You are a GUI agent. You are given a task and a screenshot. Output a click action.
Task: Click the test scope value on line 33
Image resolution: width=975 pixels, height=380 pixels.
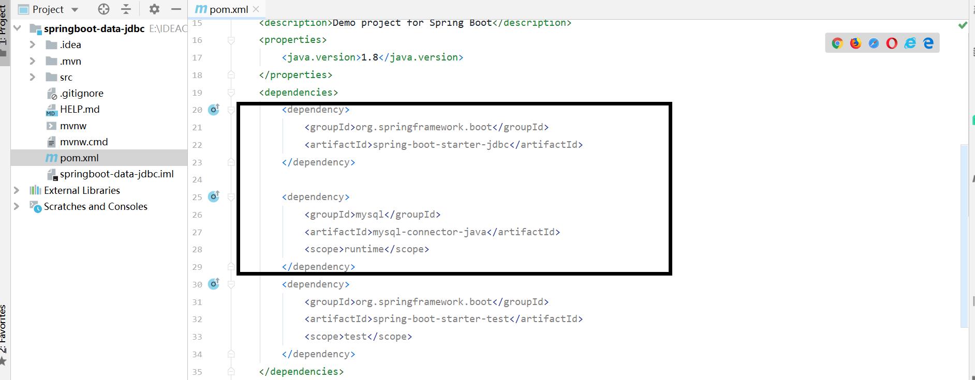356,337
